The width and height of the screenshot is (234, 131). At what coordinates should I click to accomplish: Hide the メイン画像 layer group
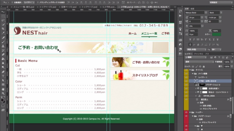point(186,74)
